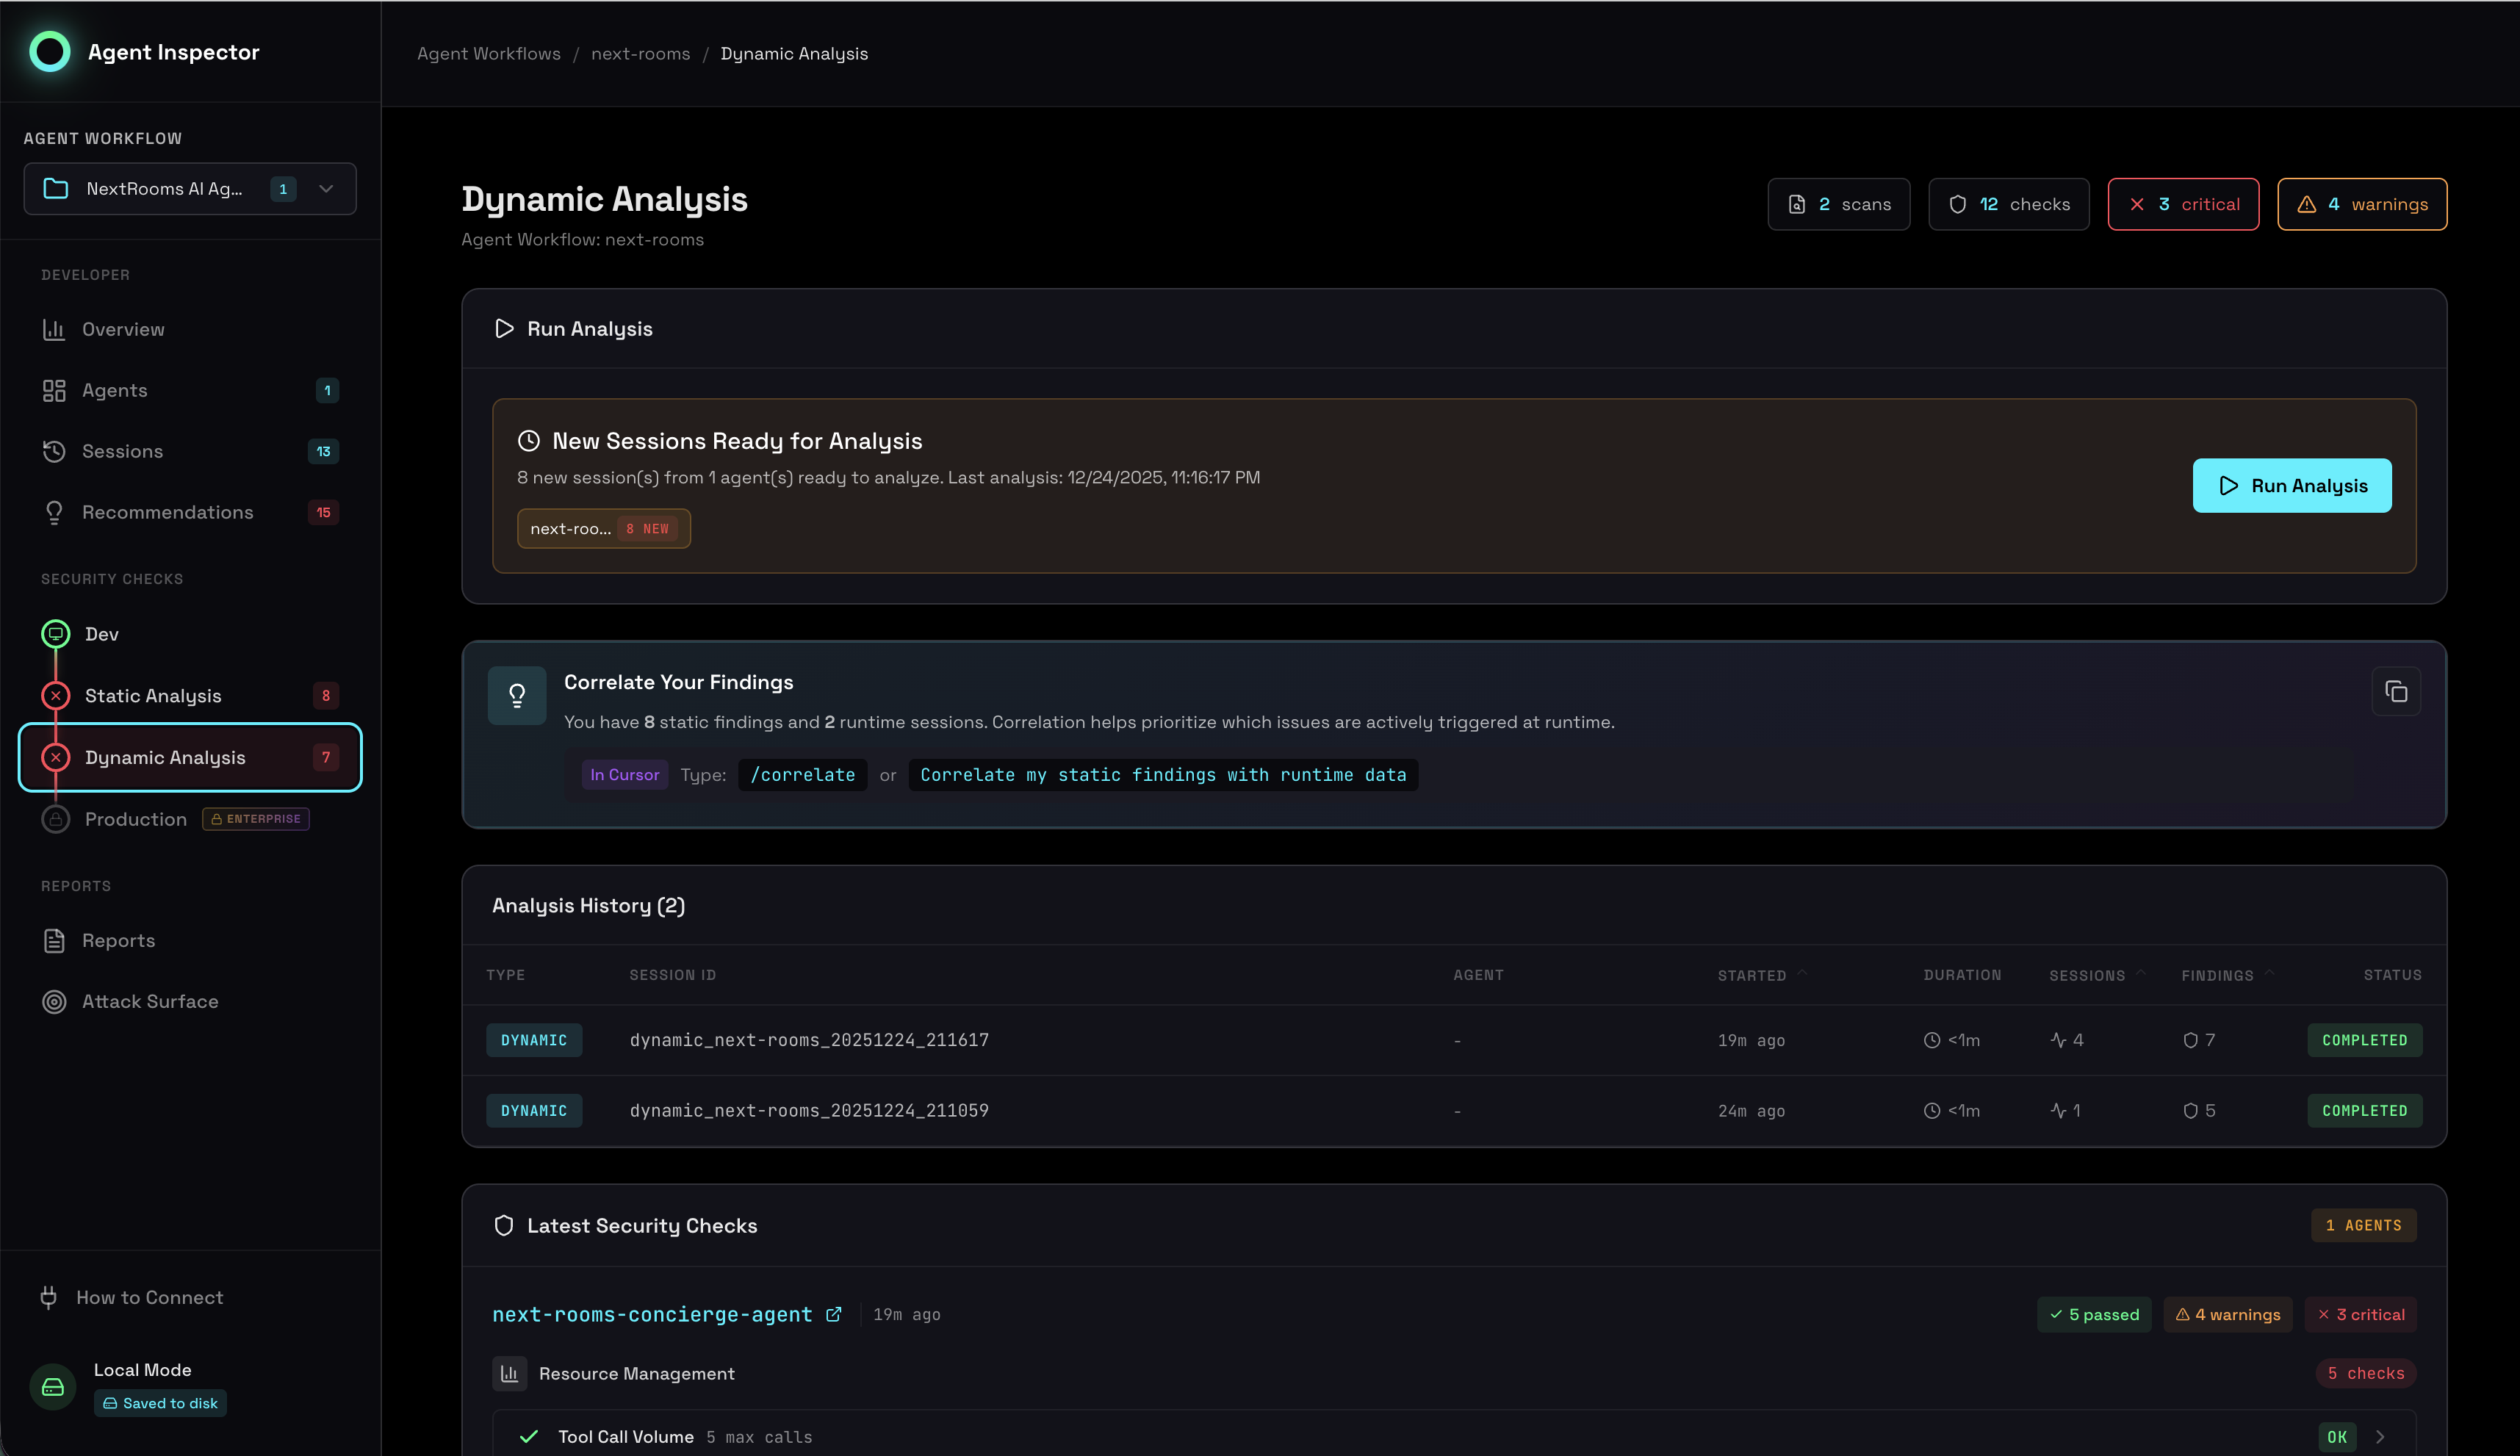Open external link icon beside next-rooms-concierge-agent

click(x=833, y=1314)
